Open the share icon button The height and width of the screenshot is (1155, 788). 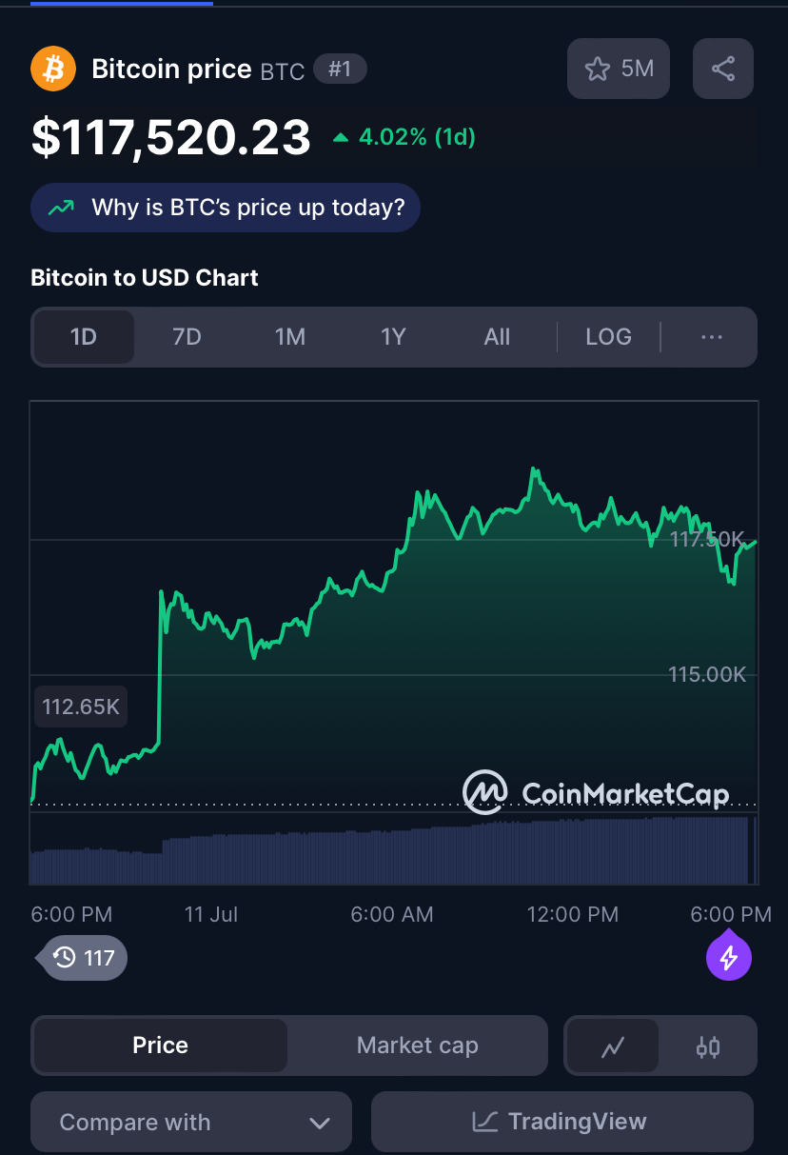pyautogui.click(x=723, y=69)
